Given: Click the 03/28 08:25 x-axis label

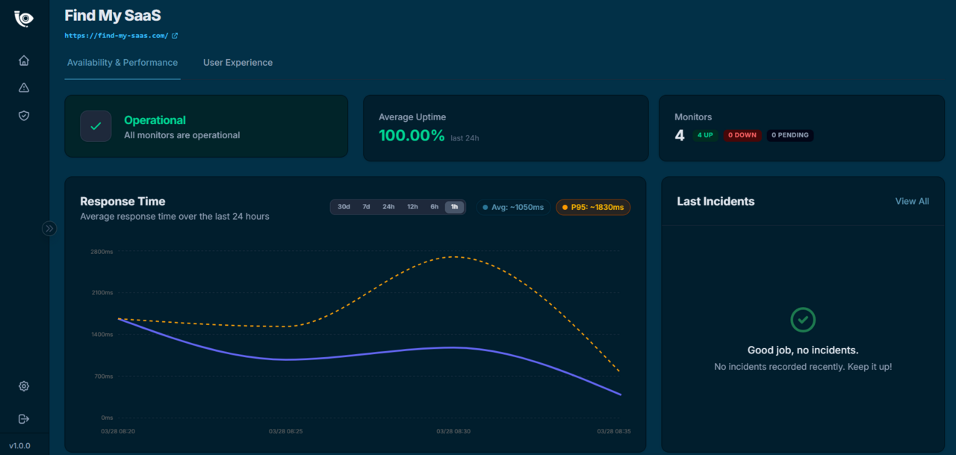Looking at the screenshot, I should tap(286, 431).
